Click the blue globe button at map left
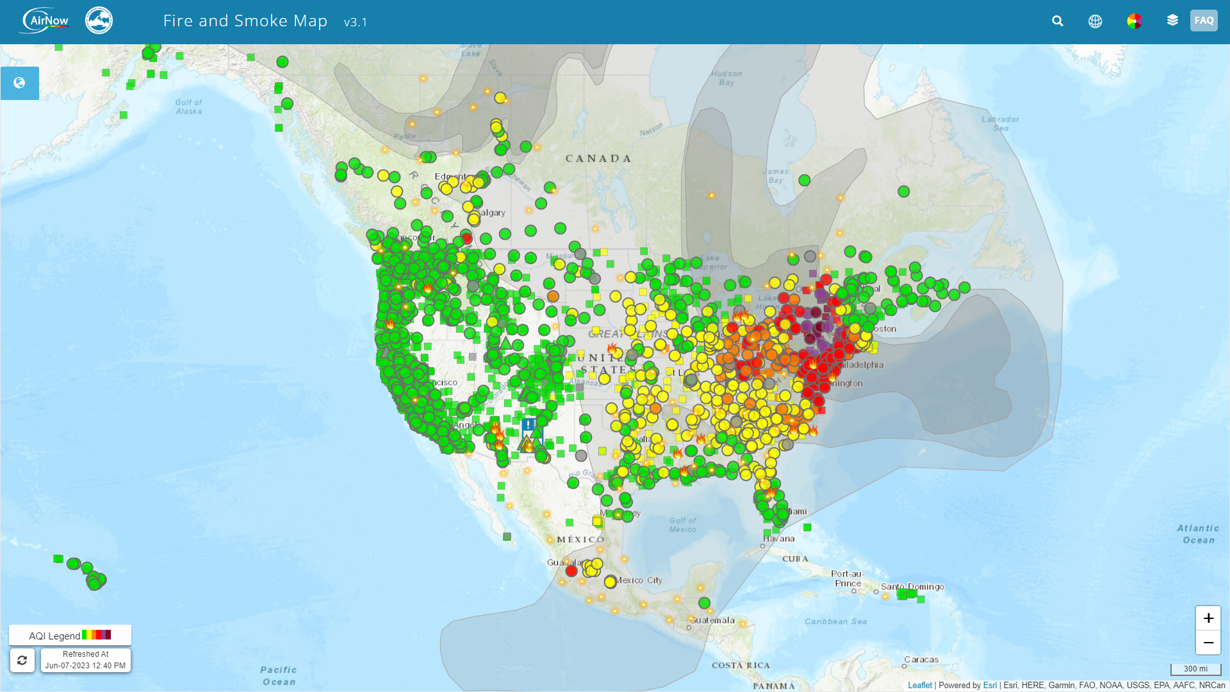The image size is (1230, 692). pyautogui.click(x=19, y=83)
